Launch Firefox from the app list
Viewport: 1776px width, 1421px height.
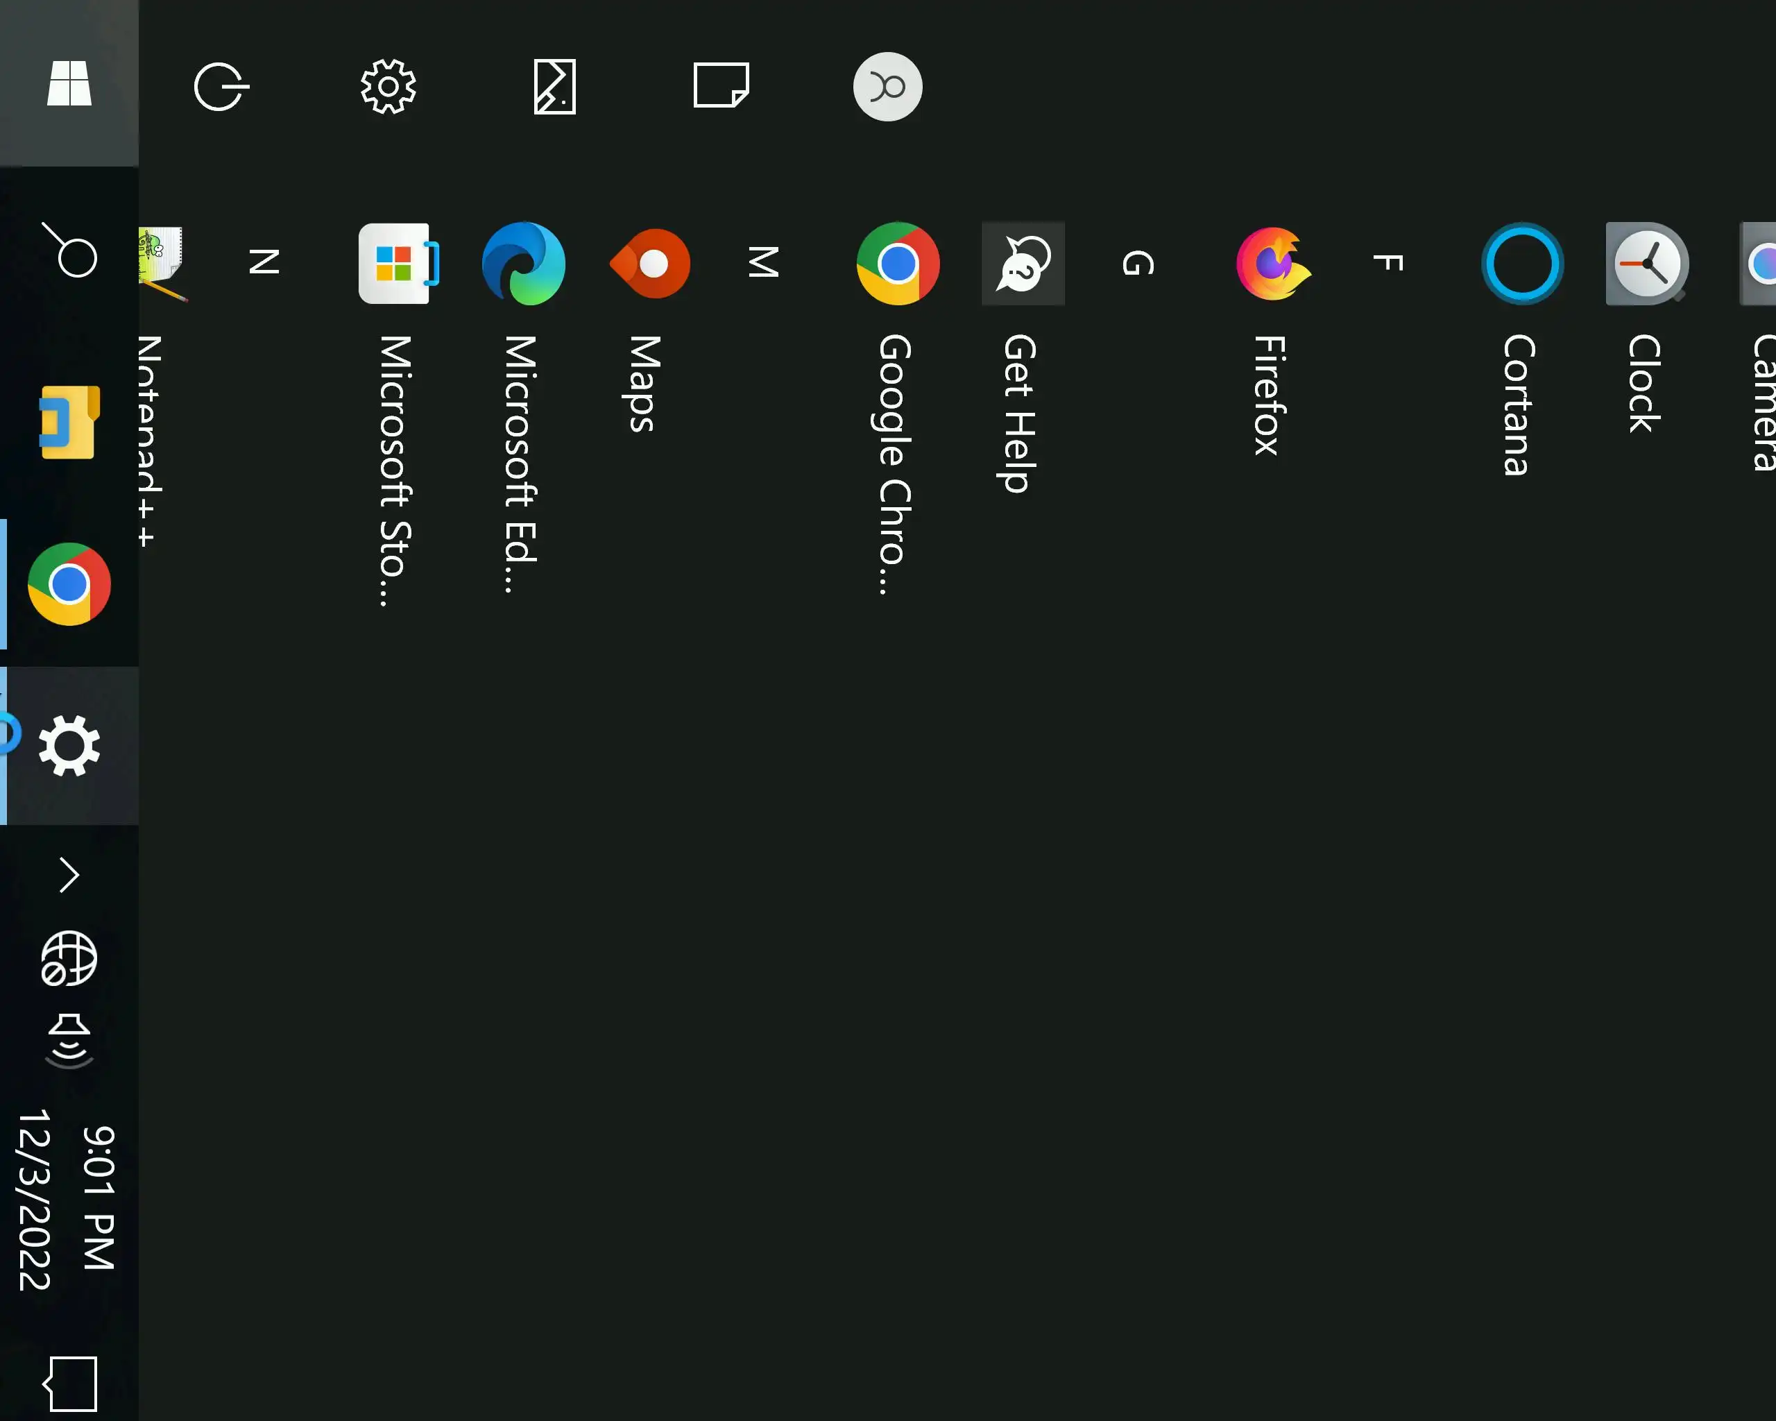1273,264
